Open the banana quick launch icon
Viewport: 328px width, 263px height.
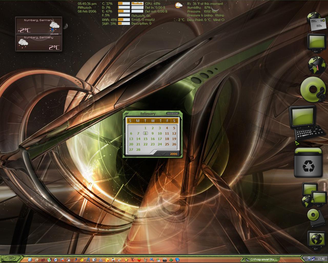coord(81,260)
